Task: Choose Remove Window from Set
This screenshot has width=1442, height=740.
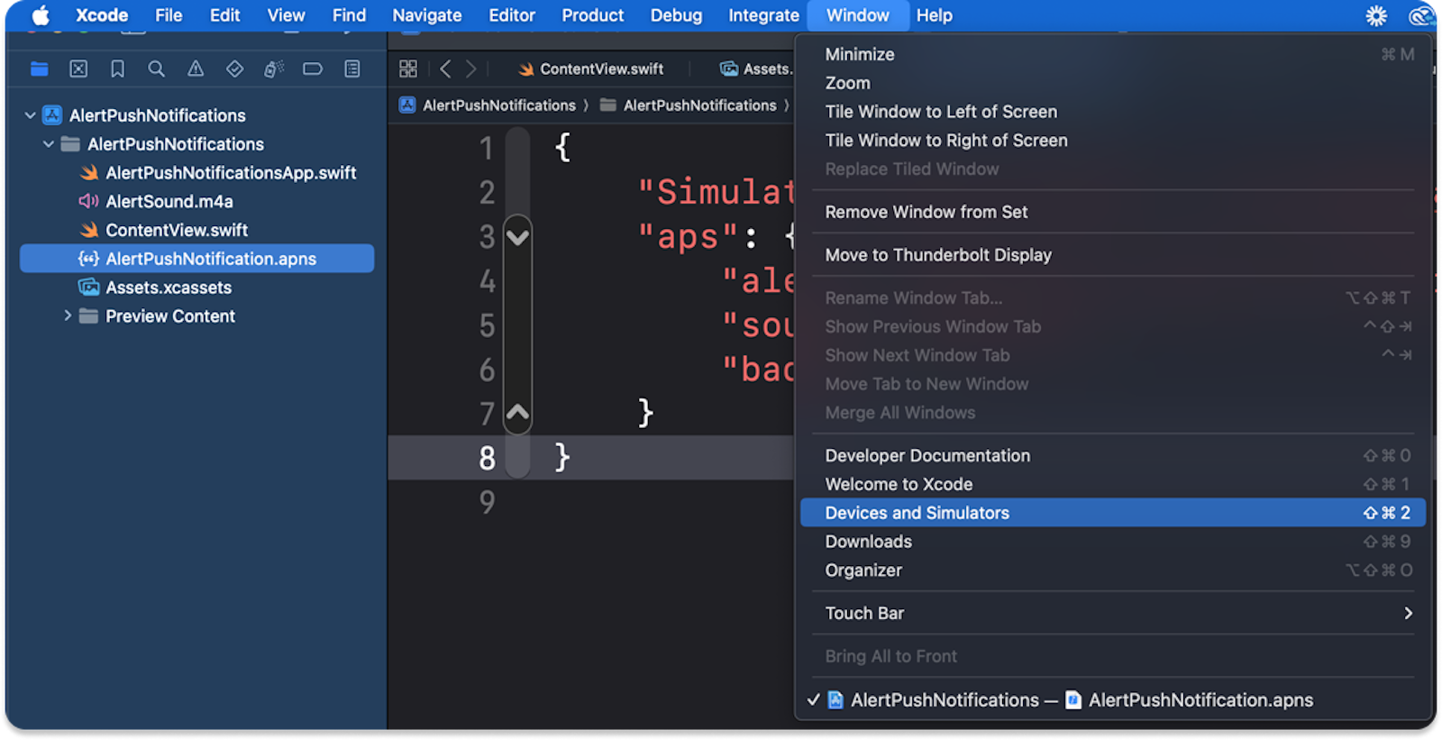Action: [1113, 212]
